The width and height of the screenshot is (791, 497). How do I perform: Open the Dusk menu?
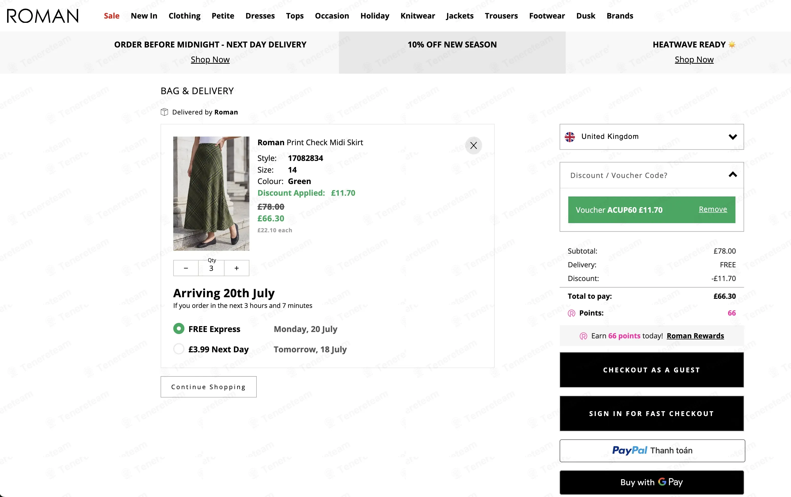[x=585, y=16]
